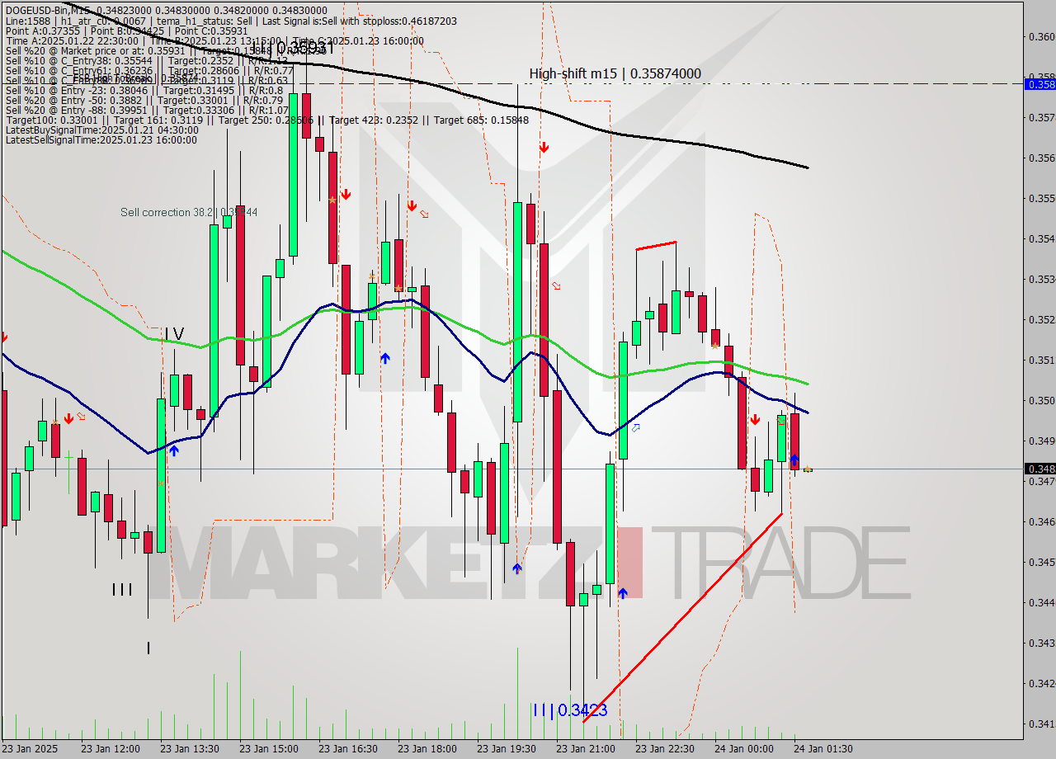Select the 0.350 price axis label

pos(1041,400)
